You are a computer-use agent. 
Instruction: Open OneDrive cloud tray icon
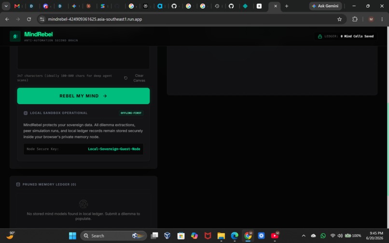[313, 236]
